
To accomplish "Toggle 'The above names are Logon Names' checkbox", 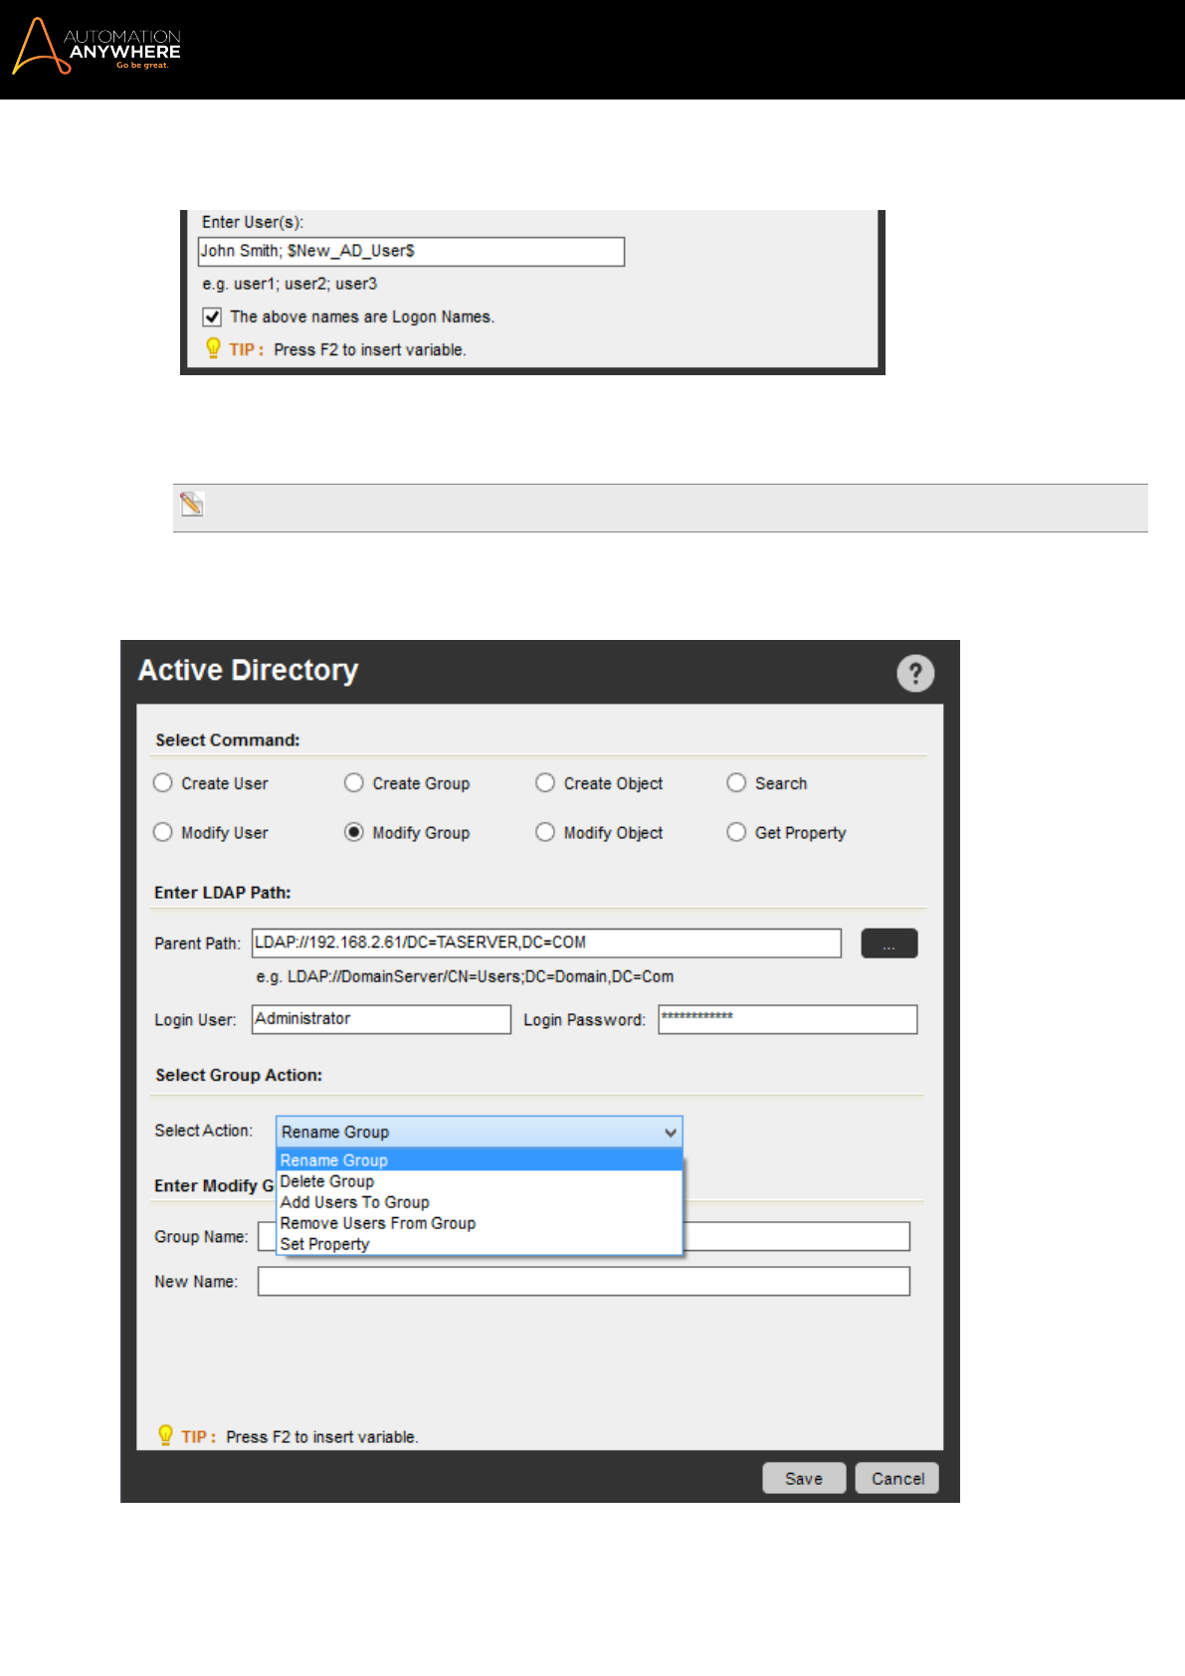I will (x=212, y=316).
